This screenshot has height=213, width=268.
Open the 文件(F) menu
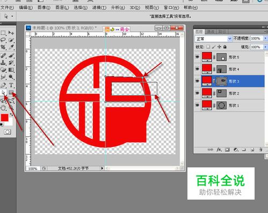7,8
